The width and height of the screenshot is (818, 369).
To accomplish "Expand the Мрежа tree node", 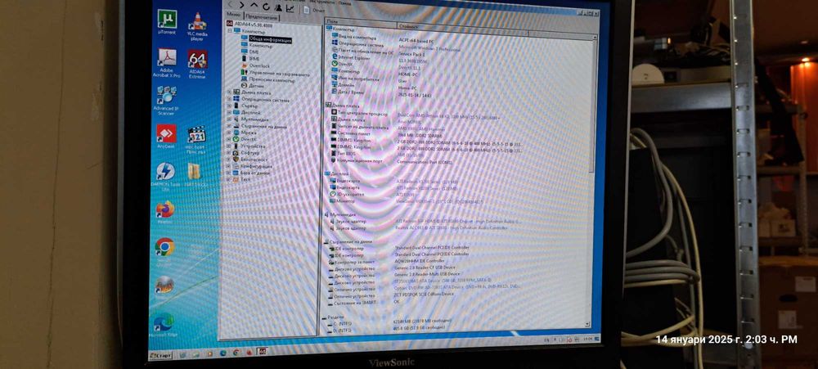I will click(x=229, y=133).
